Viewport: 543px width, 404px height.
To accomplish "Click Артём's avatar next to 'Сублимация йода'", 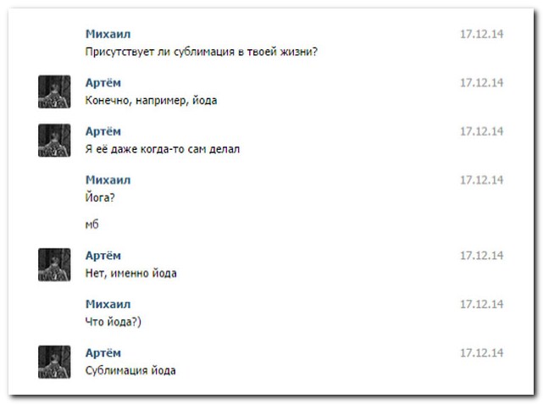I will [54, 362].
